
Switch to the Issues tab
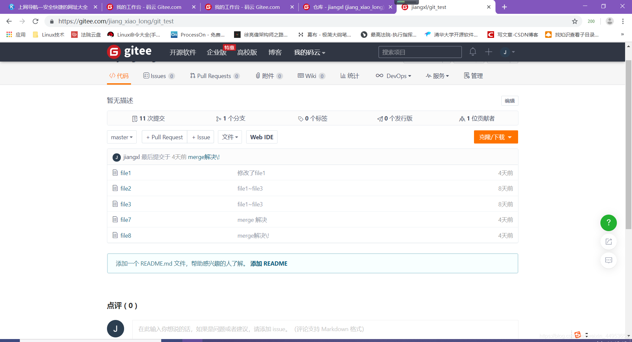tap(159, 76)
